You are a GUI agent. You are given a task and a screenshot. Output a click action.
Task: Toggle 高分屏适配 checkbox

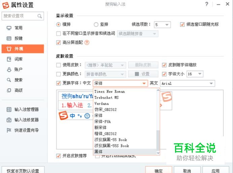click(58, 43)
